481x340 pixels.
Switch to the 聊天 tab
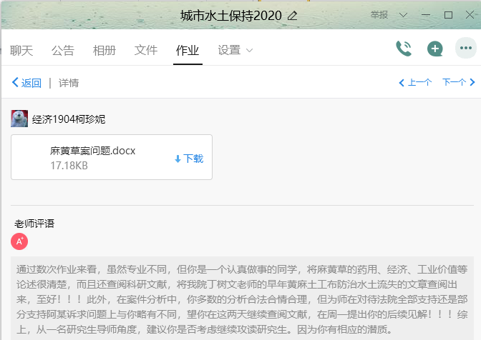[x=21, y=50]
